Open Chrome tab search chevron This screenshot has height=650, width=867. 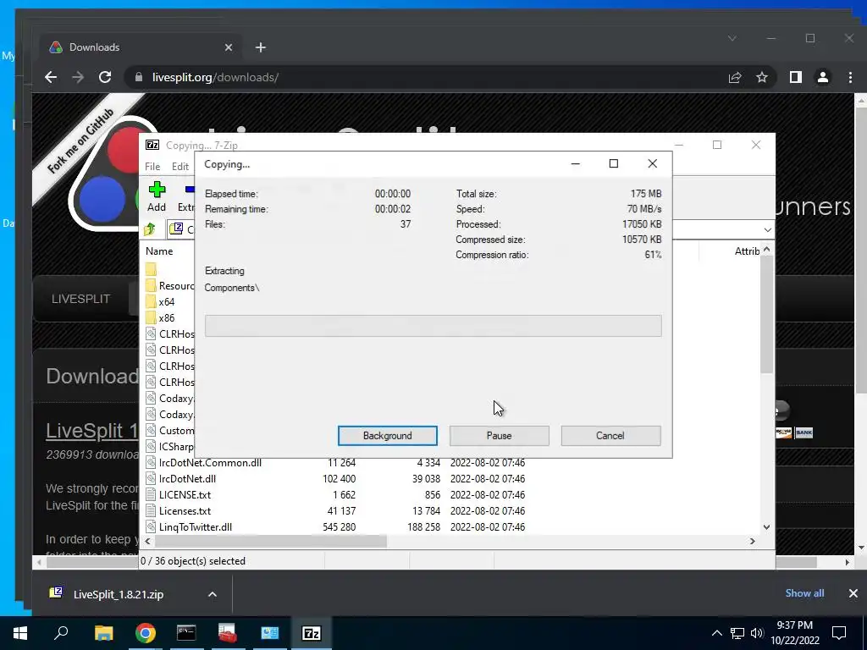[732, 38]
